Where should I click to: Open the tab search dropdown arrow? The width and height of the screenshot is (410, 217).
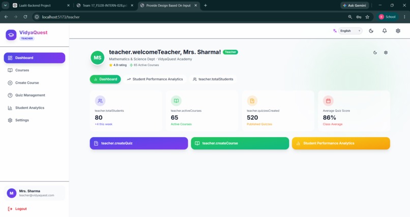pos(5,6)
